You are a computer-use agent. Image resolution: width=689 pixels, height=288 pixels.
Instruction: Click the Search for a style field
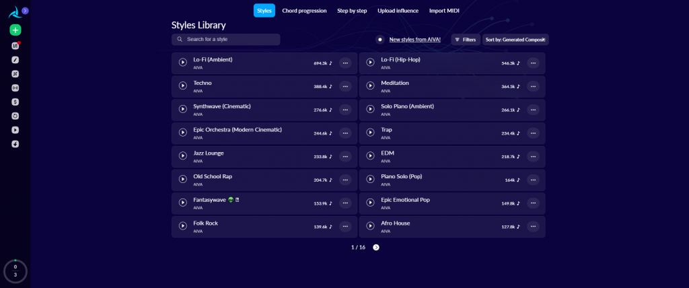(226, 39)
